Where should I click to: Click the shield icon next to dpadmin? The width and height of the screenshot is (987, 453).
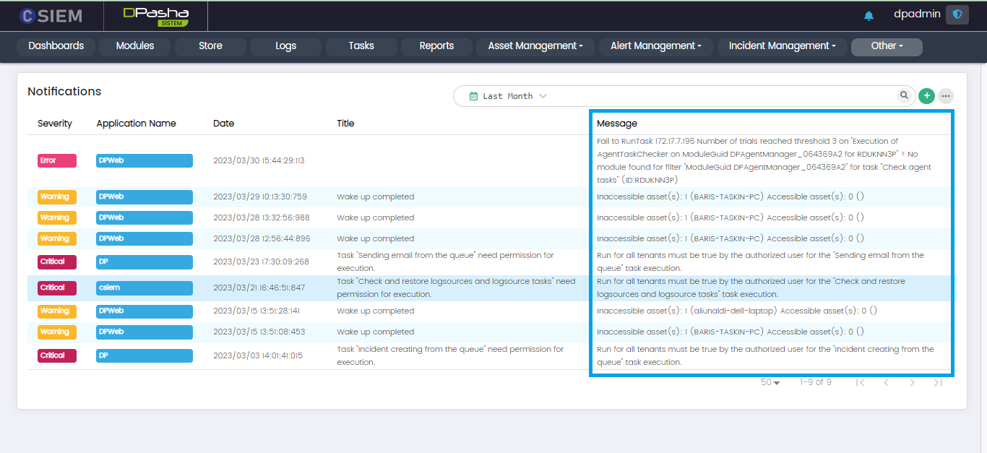pos(957,14)
